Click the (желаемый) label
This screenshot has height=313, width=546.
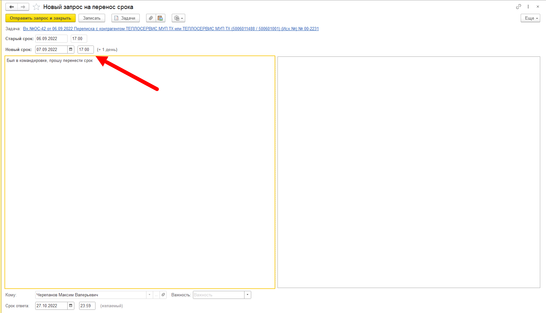tap(112, 306)
